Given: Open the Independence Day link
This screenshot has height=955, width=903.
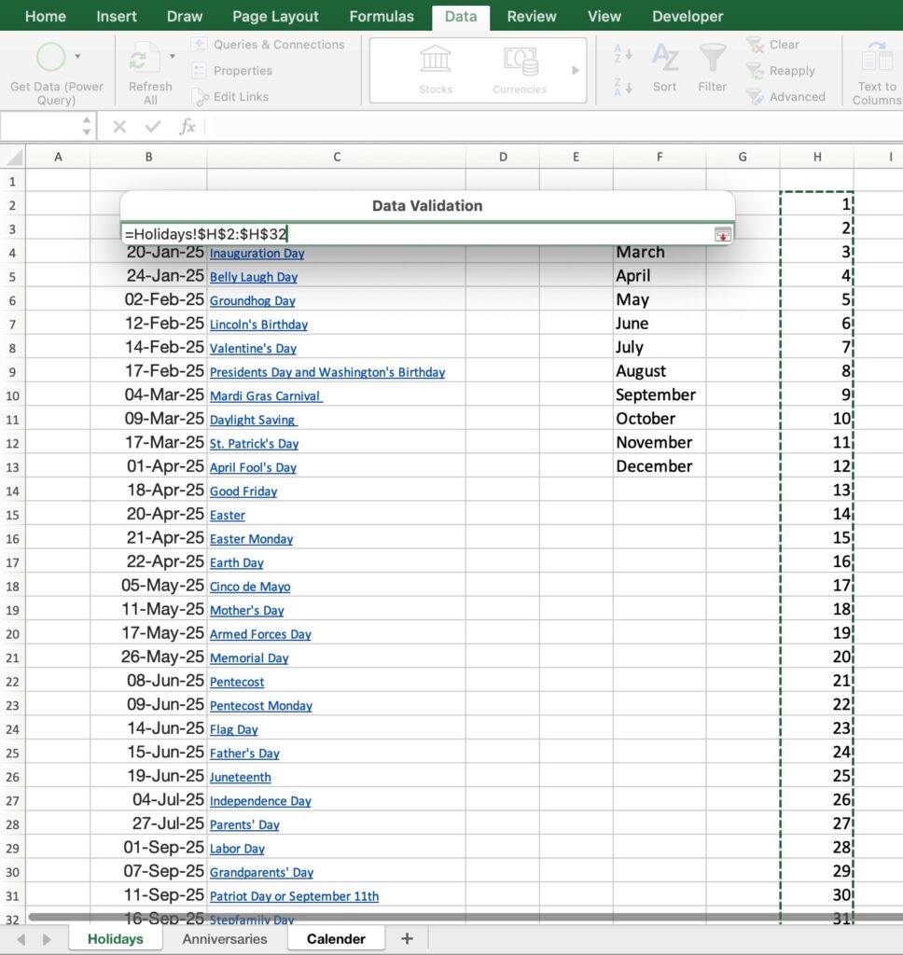Looking at the screenshot, I should (260, 801).
